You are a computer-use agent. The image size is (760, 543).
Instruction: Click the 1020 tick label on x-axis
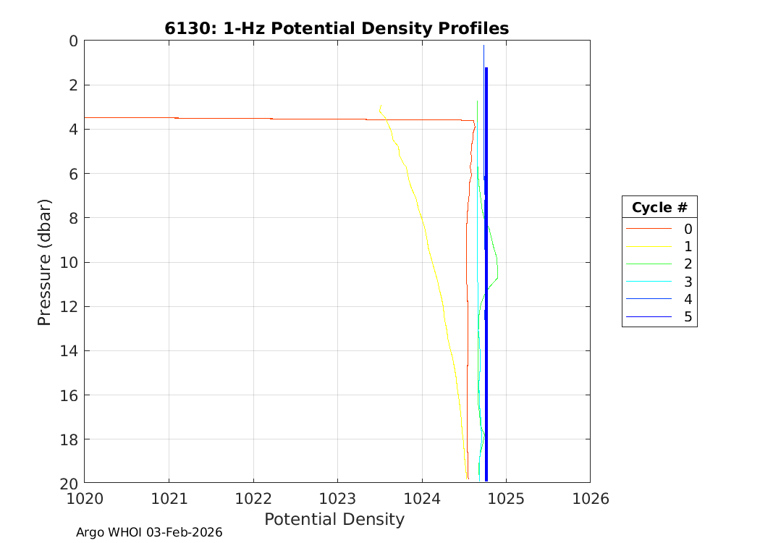click(85, 498)
